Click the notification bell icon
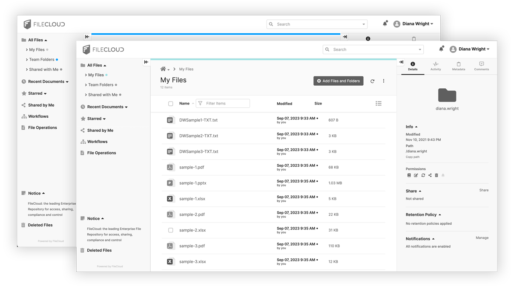The width and height of the screenshot is (511, 287). pos(441,49)
